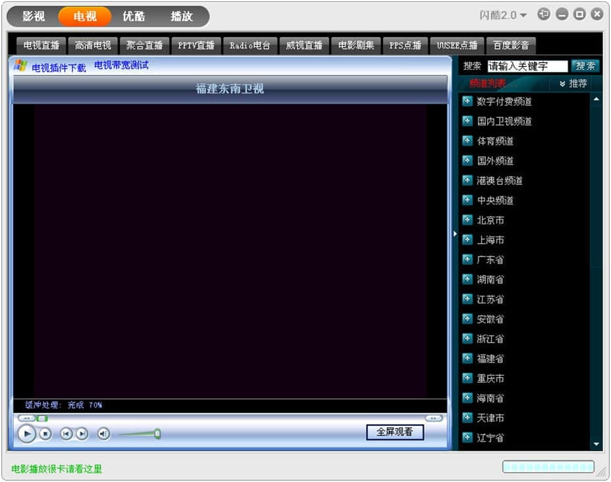Screen dimensions: 611x482
Task: Click the fast-forward button on seek bar
Action: [434, 419]
